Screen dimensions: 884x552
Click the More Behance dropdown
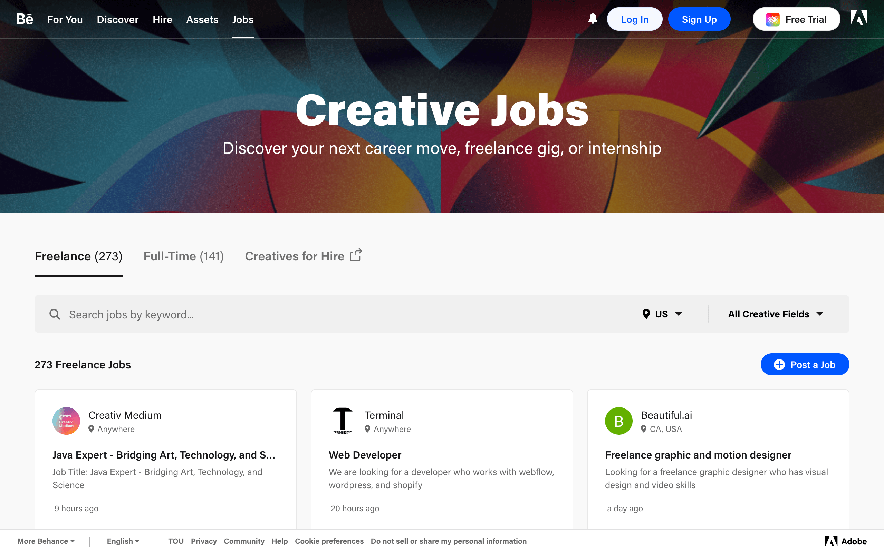46,541
